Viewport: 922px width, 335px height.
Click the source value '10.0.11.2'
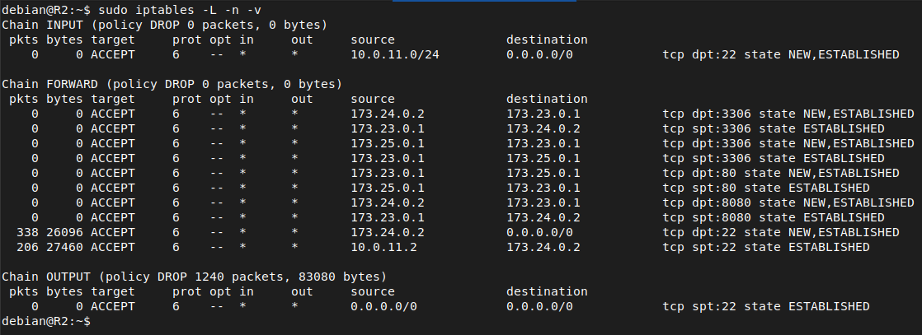pyautogui.click(x=384, y=247)
